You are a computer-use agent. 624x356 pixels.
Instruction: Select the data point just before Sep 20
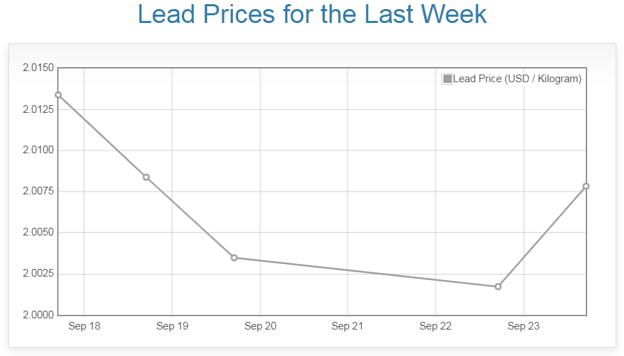pyautogui.click(x=234, y=258)
